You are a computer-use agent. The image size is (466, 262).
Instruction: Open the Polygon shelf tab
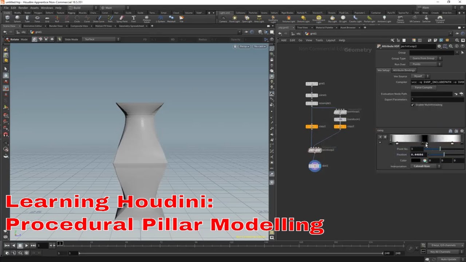point(37,13)
